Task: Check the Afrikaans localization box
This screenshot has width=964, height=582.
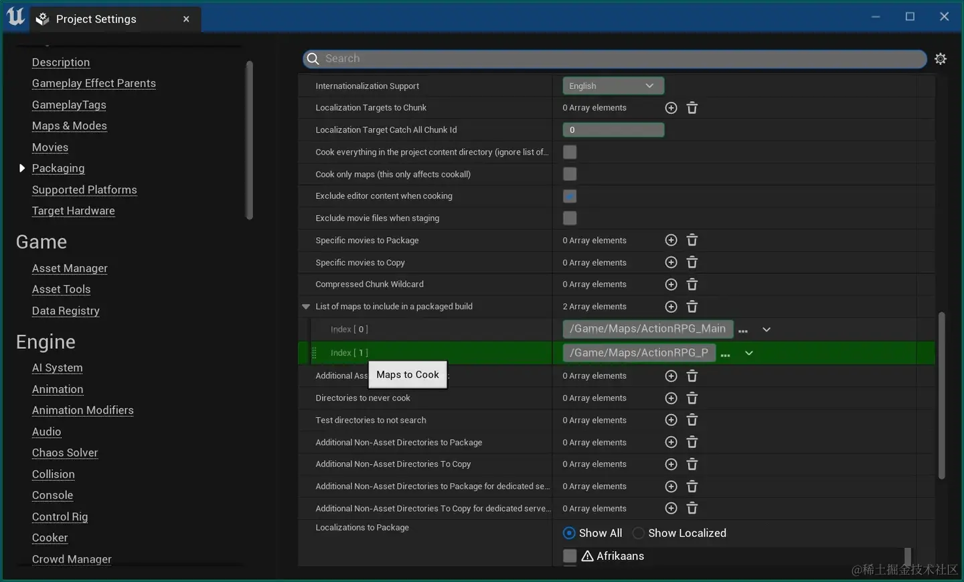Action: (570, 556)
